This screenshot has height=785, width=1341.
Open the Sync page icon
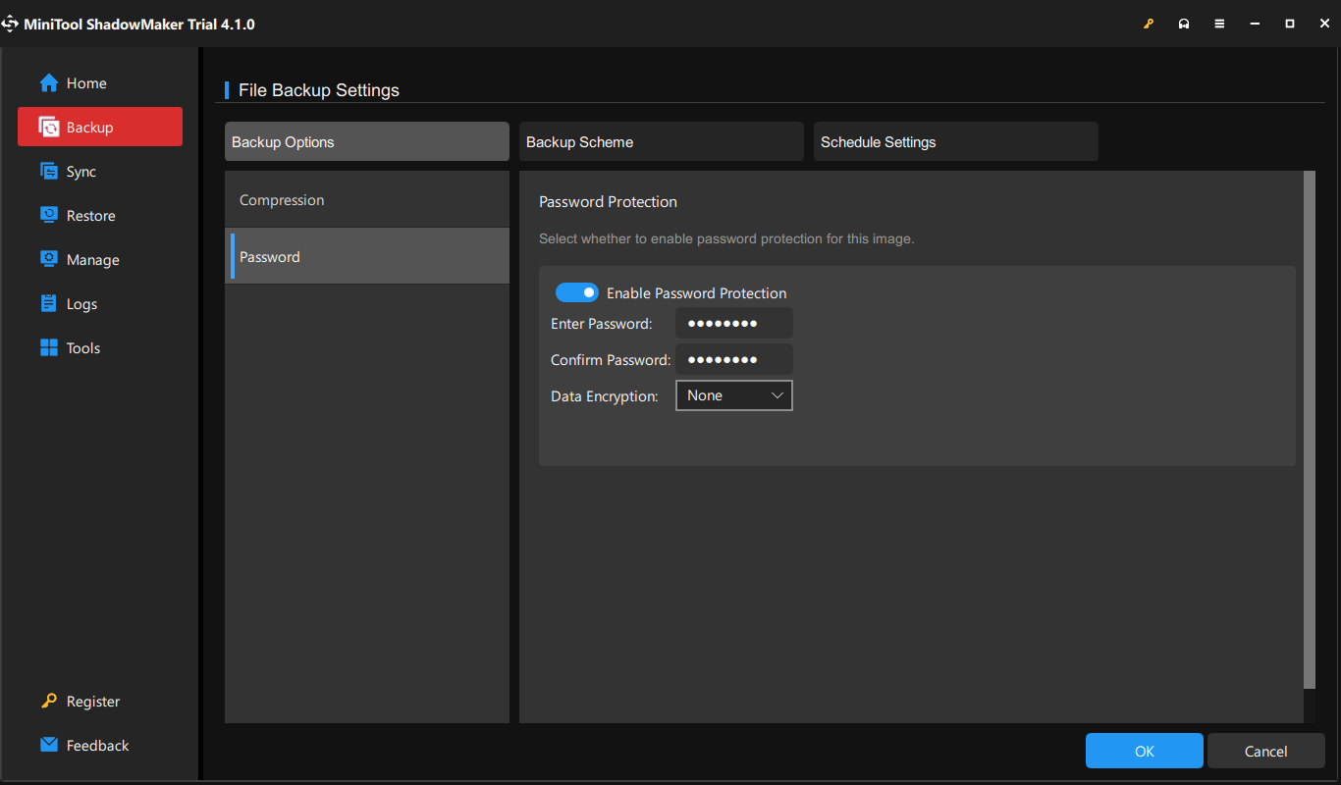(49, 172)
